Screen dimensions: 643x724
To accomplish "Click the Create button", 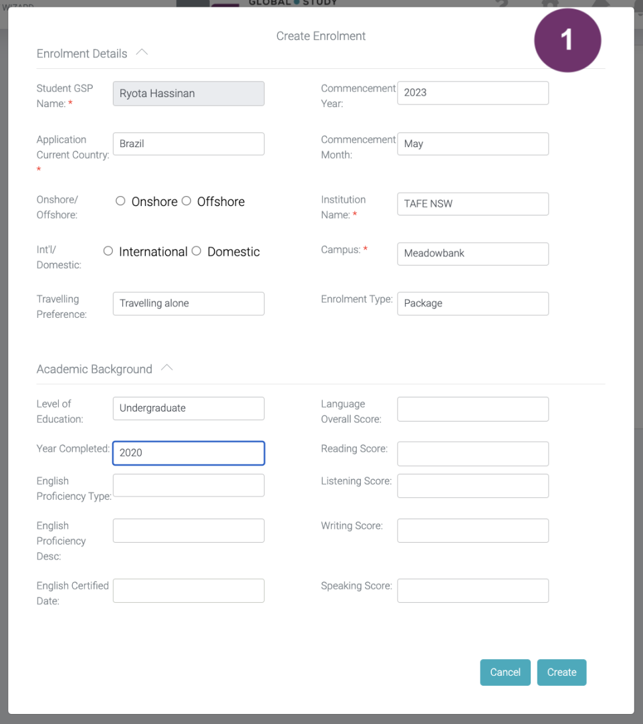I will 562,672.
